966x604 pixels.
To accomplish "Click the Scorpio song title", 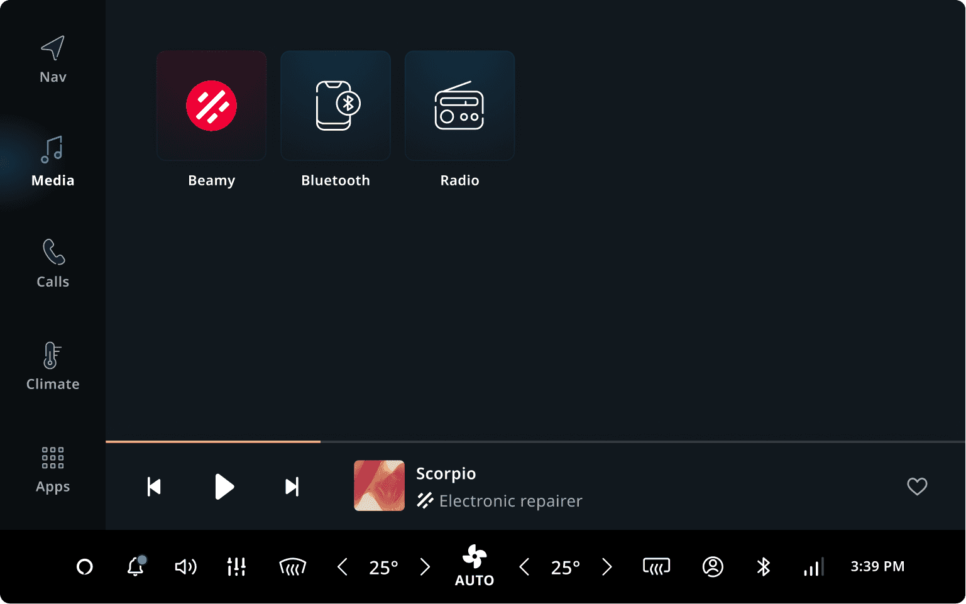I will click(x=446, y=473).
